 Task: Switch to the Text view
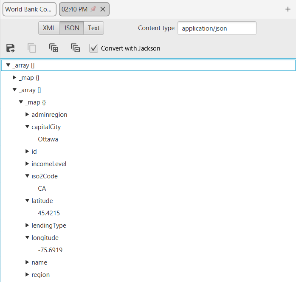(93, 28)
